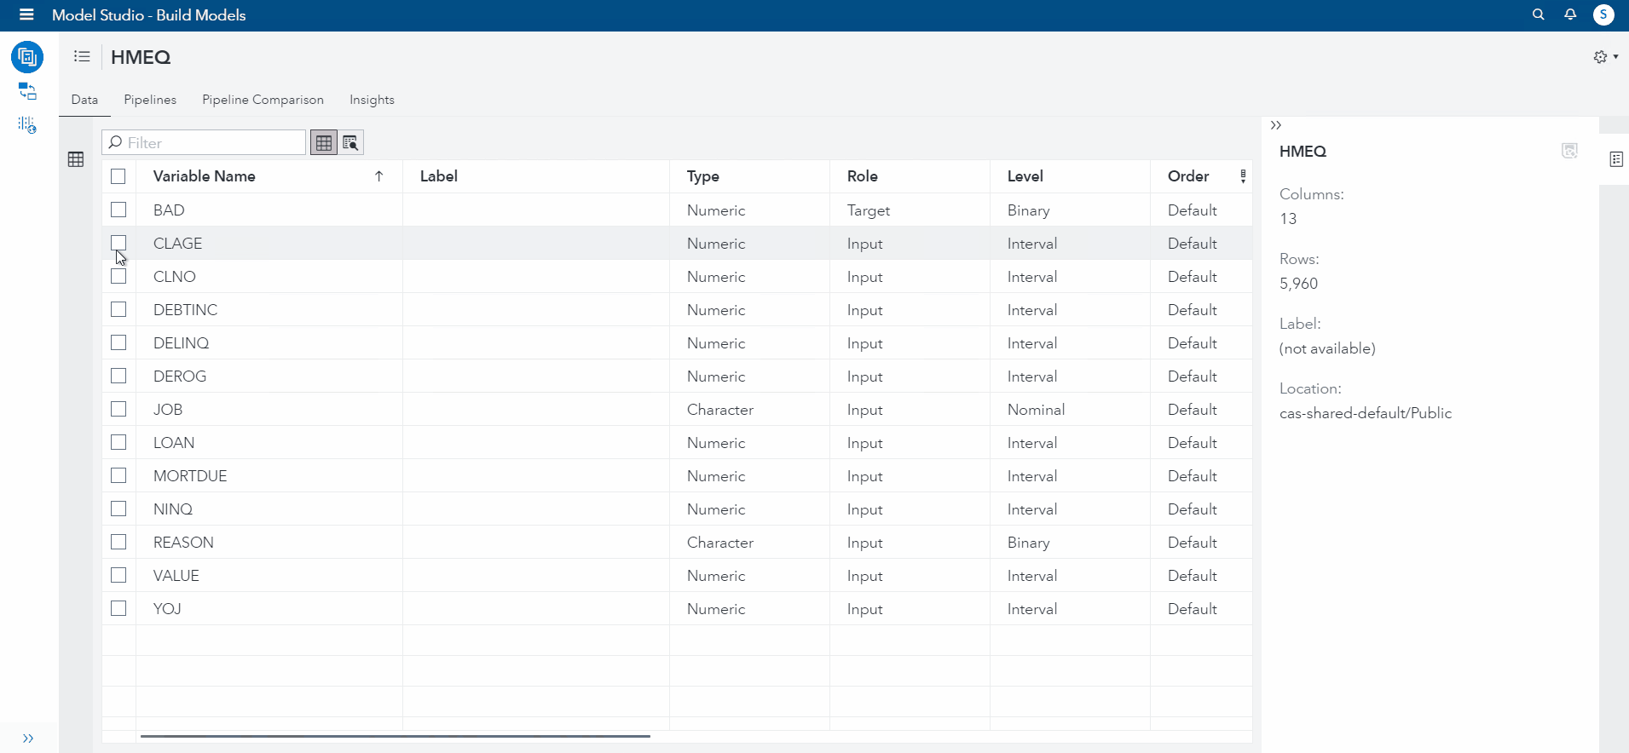
Task: Select the Projects icon in left sidebar
Action: pos(27,57)
